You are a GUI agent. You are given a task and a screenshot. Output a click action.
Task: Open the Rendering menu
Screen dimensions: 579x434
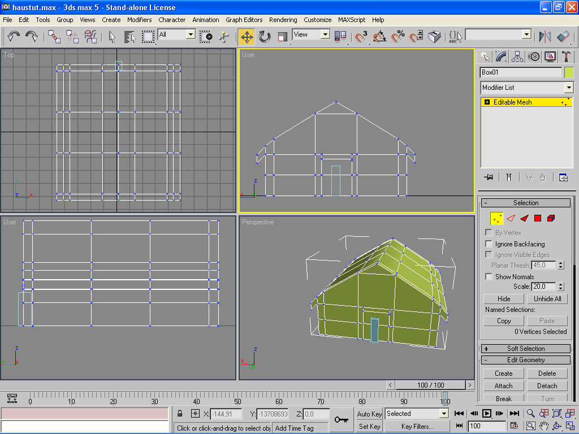coord(283,20)
